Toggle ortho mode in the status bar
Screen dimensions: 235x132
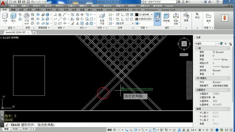click(x=131, y=130)
